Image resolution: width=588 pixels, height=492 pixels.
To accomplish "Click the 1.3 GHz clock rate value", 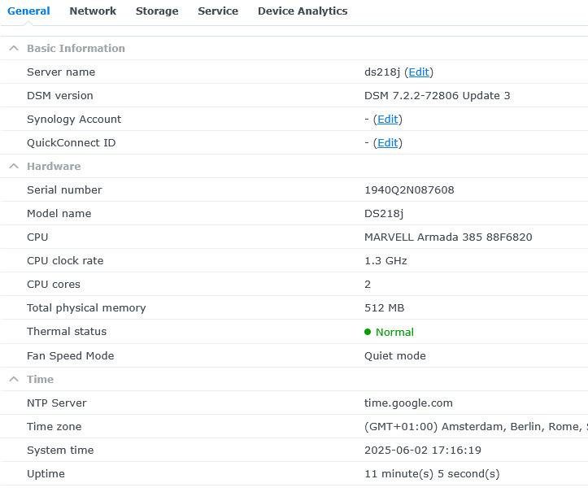I will (x=385, y=260).
